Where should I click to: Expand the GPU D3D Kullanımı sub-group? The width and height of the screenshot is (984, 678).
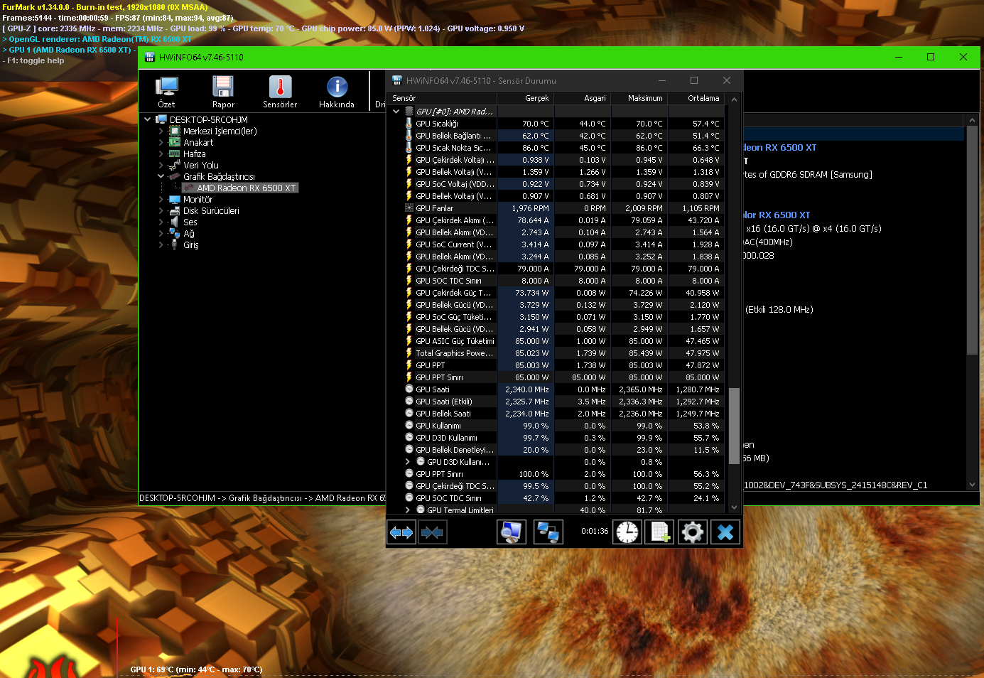[x=408, y=462]
